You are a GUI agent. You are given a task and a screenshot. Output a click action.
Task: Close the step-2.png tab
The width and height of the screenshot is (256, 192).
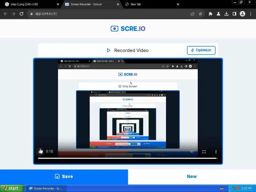pyautogui.click(x=58, y=4)
